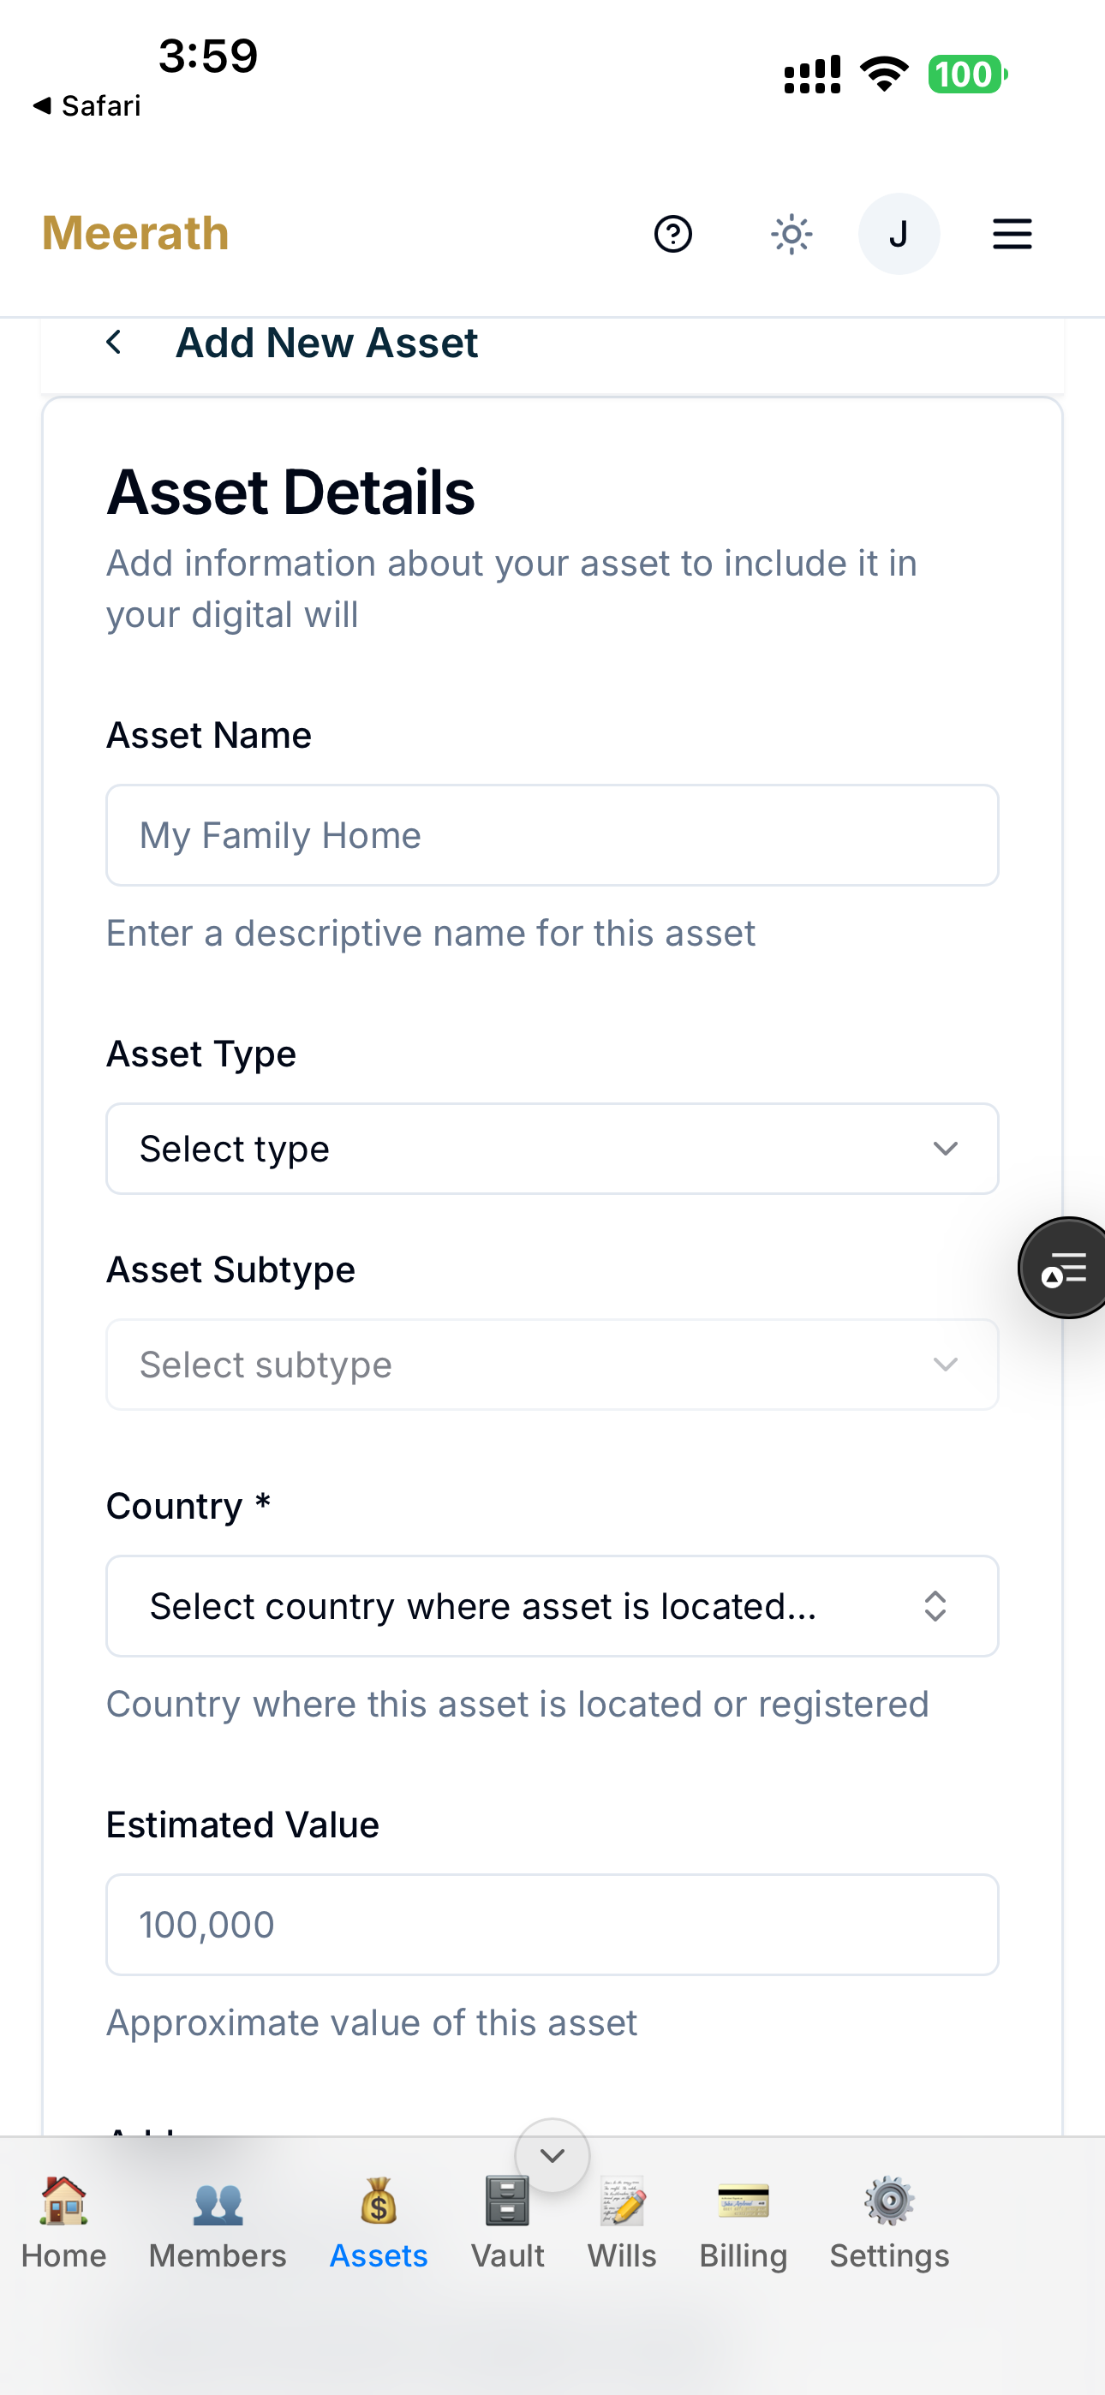Open the Asset Subtype dropdown
The image size is (1105, 2395).
[552, 1364]
